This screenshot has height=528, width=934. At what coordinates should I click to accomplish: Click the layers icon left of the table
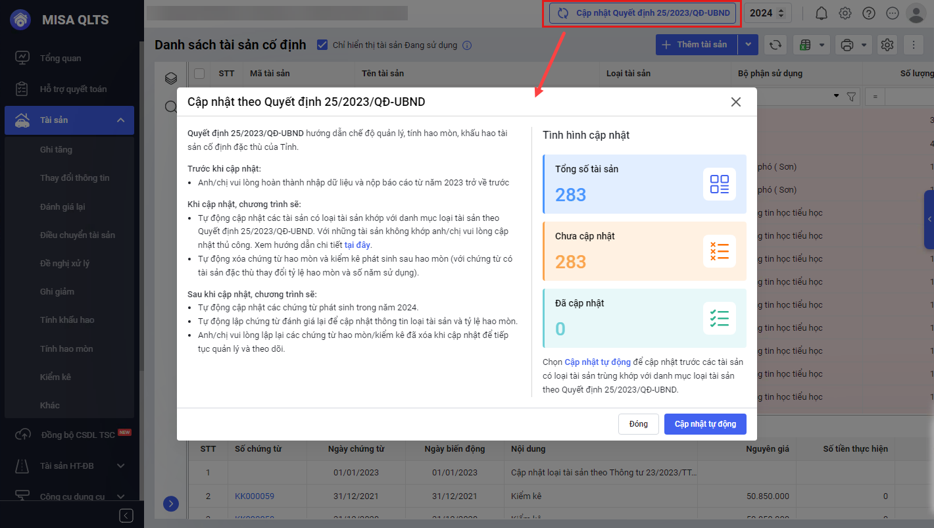(x=171, y=78)
